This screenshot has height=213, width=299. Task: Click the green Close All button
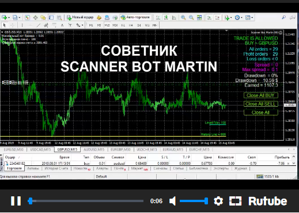pyautogui.click(x=261, y=113)
